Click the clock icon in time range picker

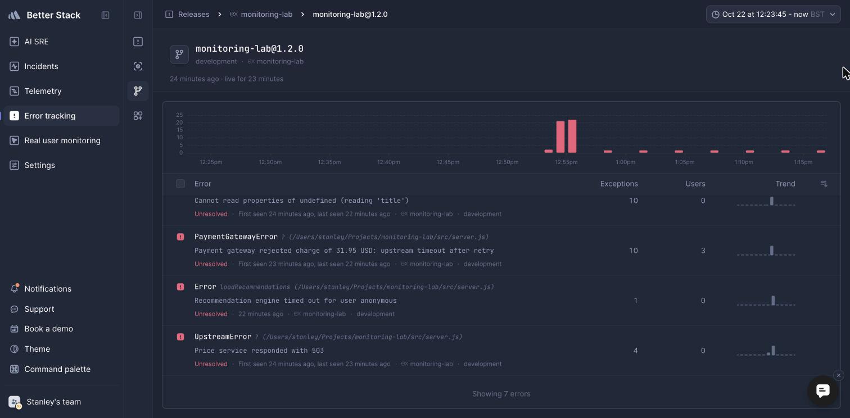[716, 15]
